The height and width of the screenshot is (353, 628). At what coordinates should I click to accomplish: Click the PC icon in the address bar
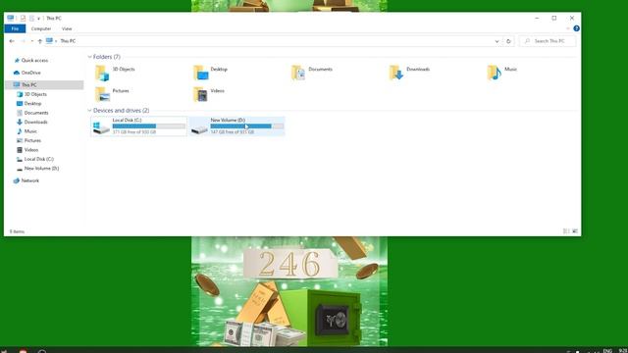coord(49,41)
